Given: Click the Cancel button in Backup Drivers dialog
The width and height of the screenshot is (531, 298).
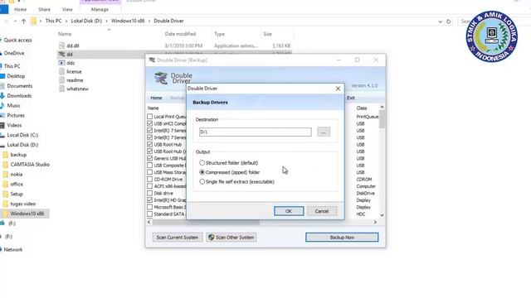Looking at the screenshot, I should tap(322, 211).
